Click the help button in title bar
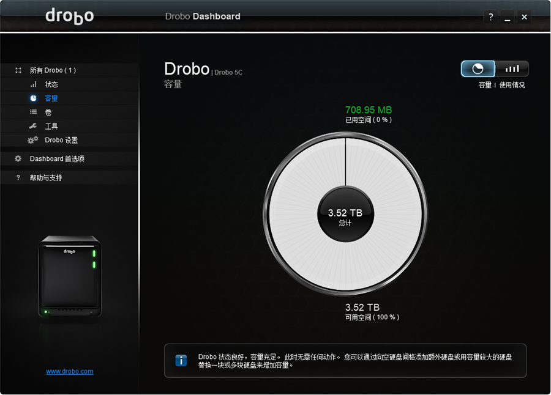The width and height of the screenshot is (551, 395). pyautogui.click(x=490, y=17)
